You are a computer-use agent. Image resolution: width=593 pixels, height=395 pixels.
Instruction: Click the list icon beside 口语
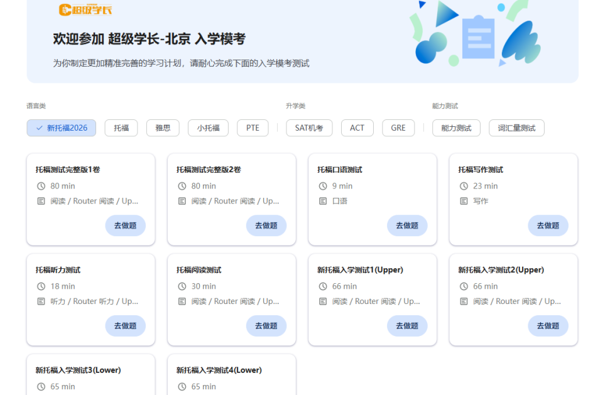(323, 201)
